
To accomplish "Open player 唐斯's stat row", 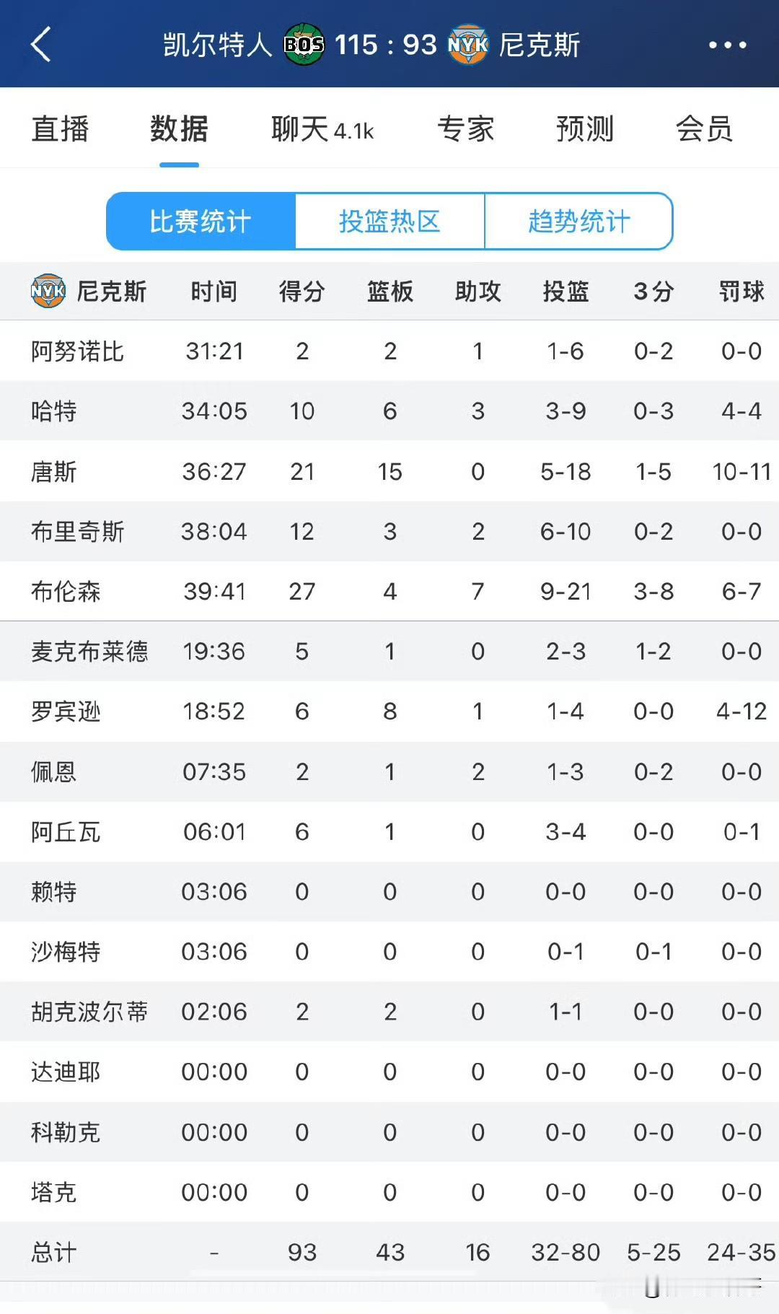I will tap(389, 471).
